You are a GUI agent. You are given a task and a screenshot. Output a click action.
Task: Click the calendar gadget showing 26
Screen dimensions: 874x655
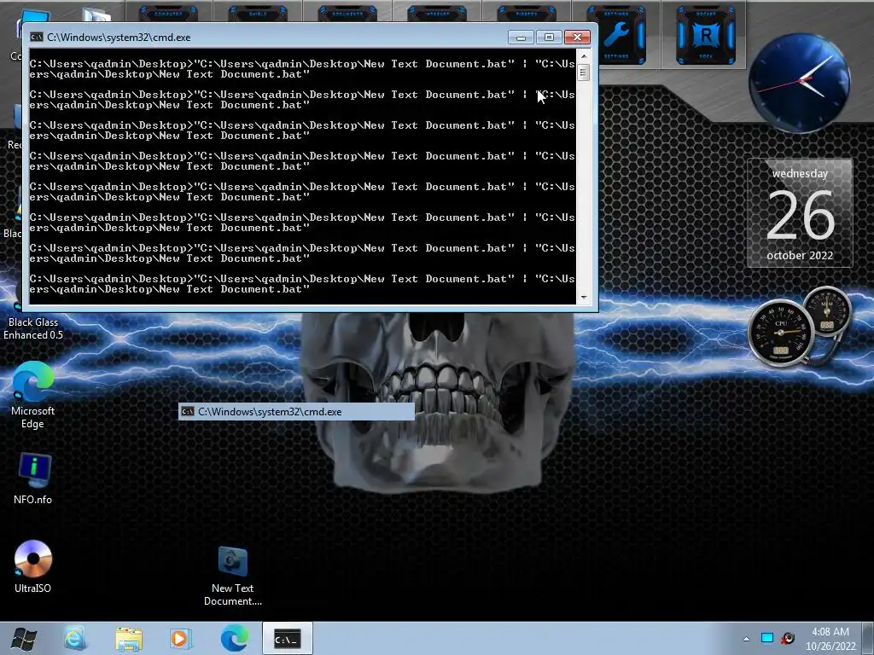[x=800, y=213]
